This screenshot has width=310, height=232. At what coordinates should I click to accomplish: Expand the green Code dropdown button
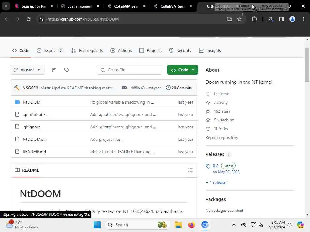coord(183,70)
